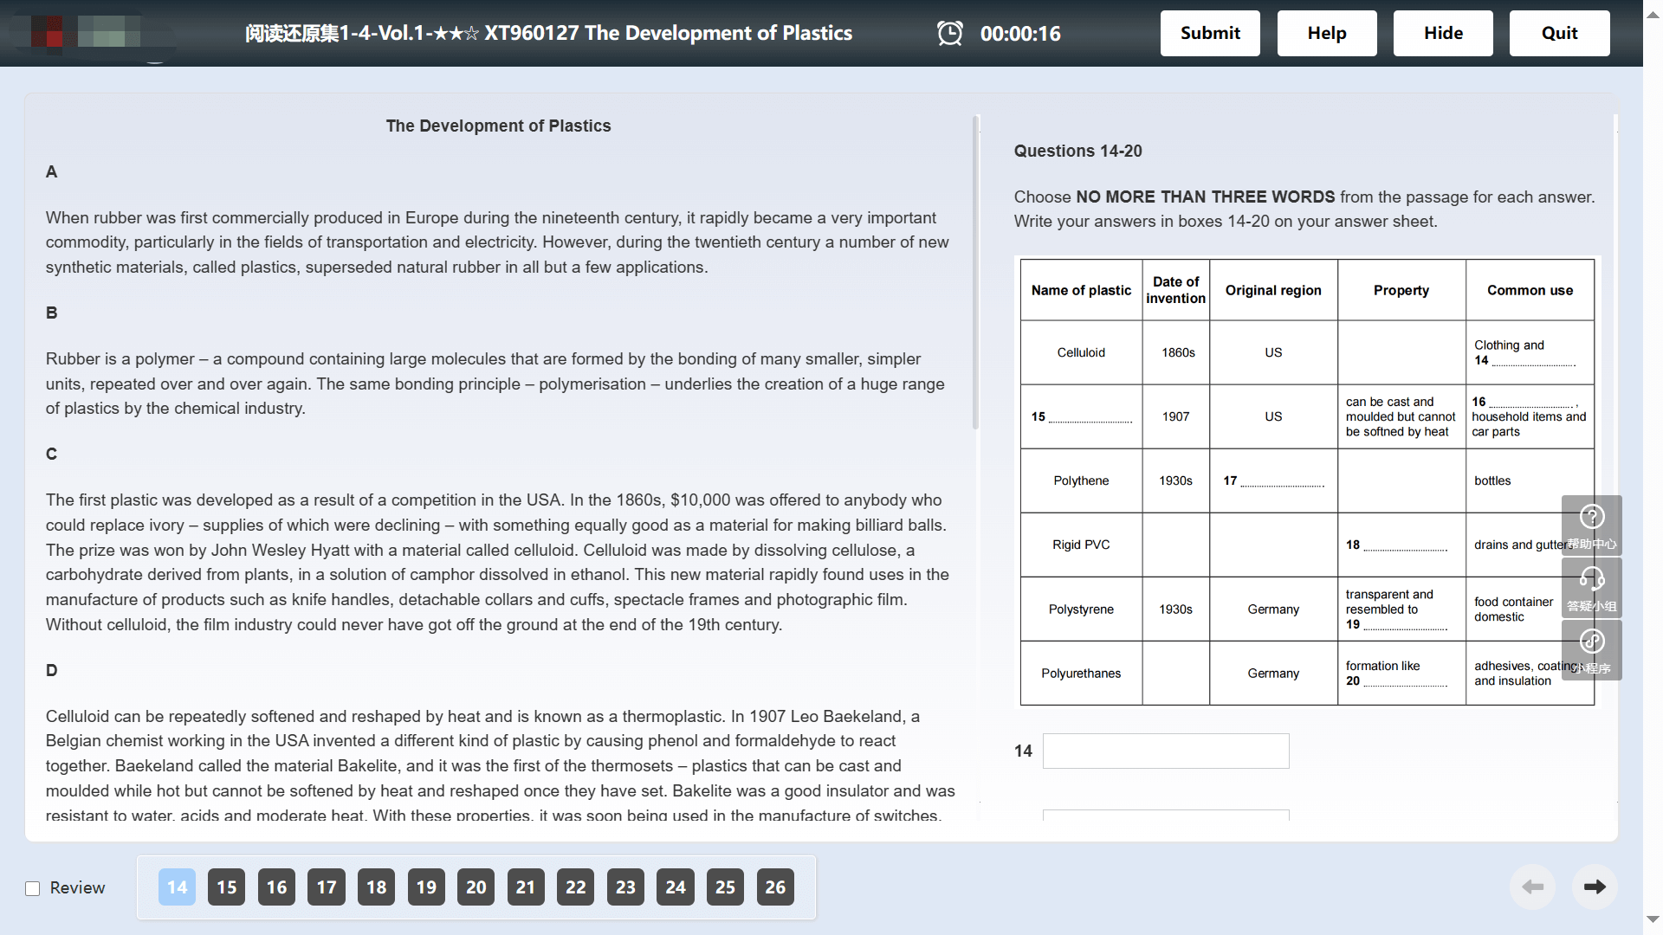Jump to question 21

(526, 887)
